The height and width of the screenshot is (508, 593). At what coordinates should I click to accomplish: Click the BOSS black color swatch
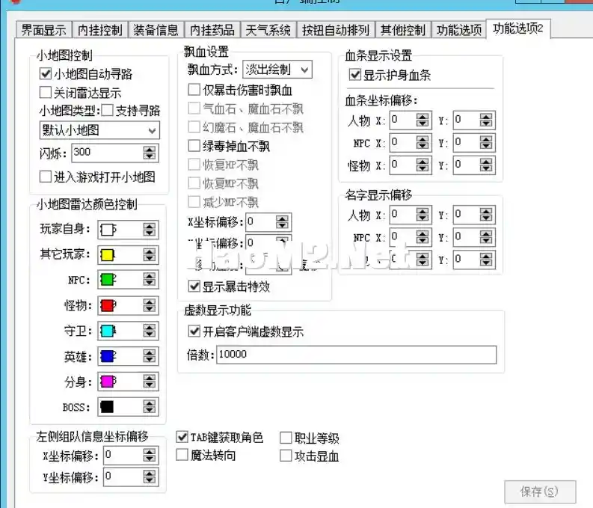108,407
